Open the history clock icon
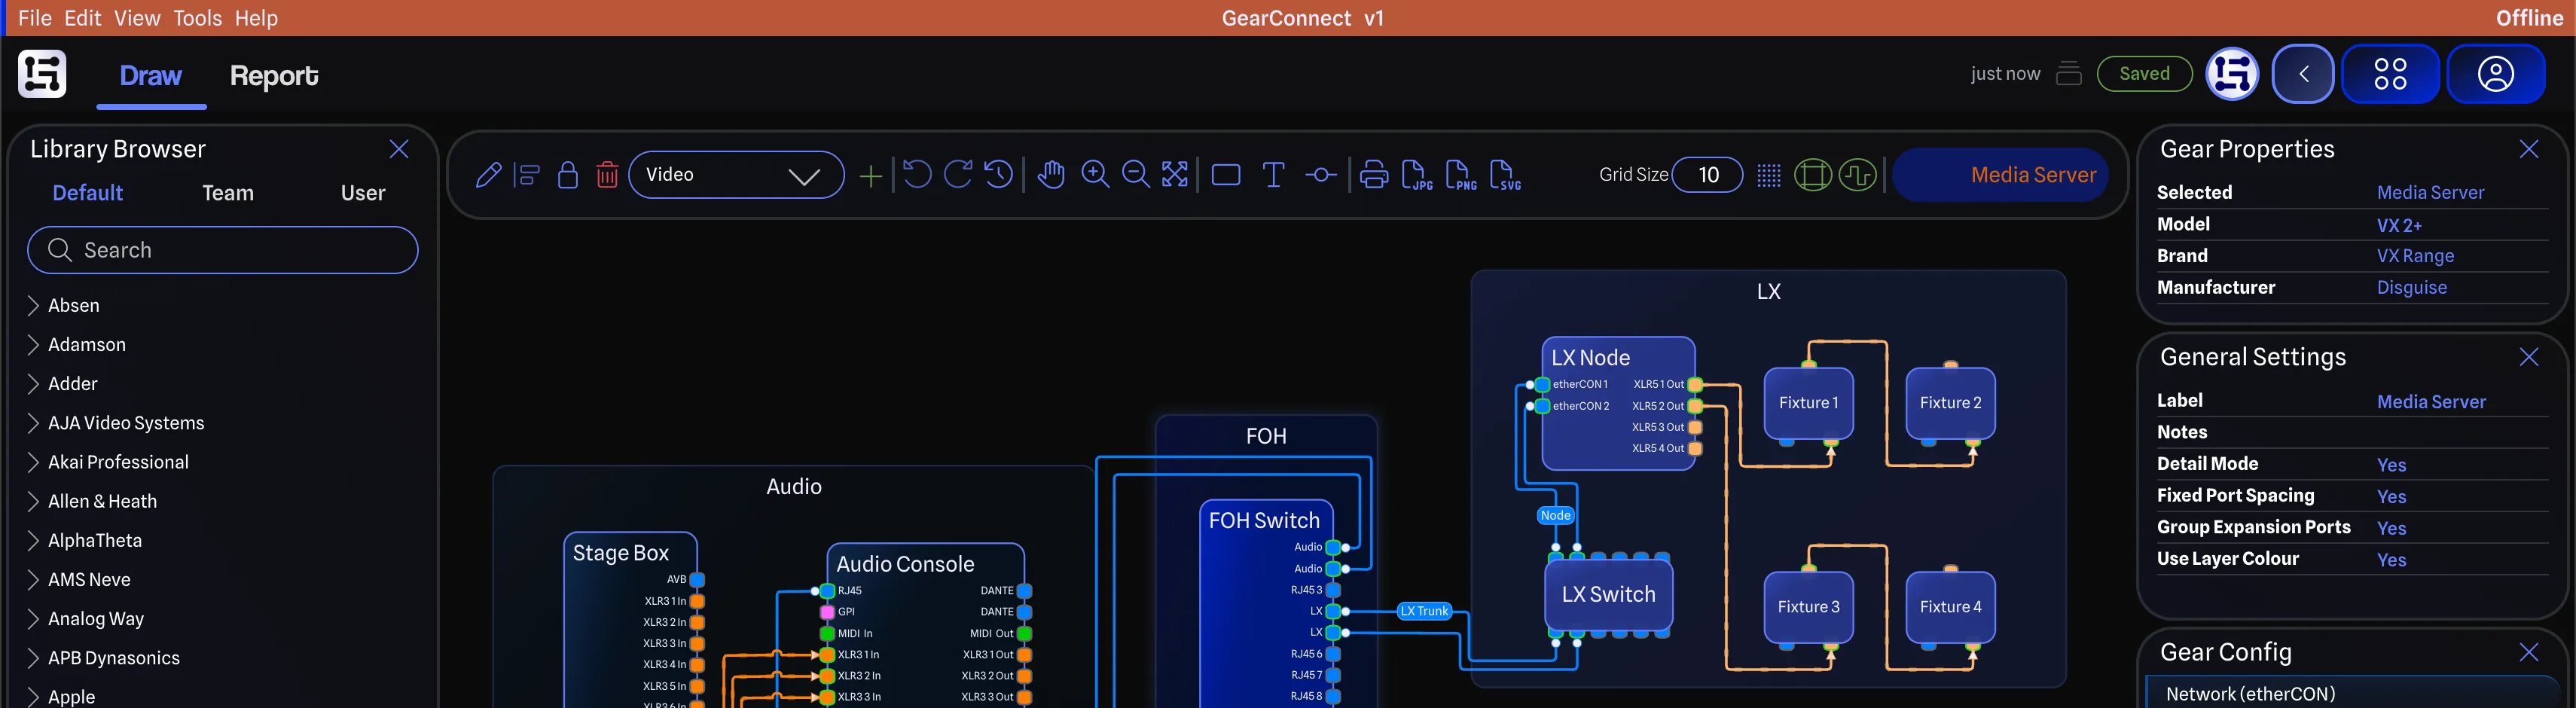This screenshot has width=2576, height=708. click(998, 174)
